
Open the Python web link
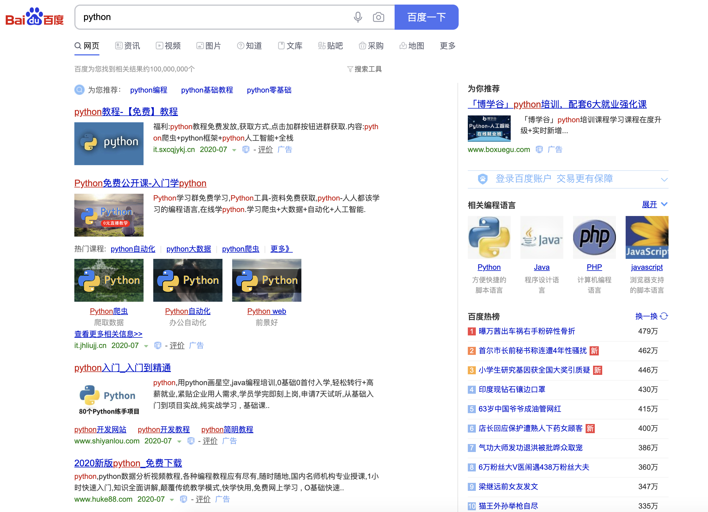click(267, 311)
